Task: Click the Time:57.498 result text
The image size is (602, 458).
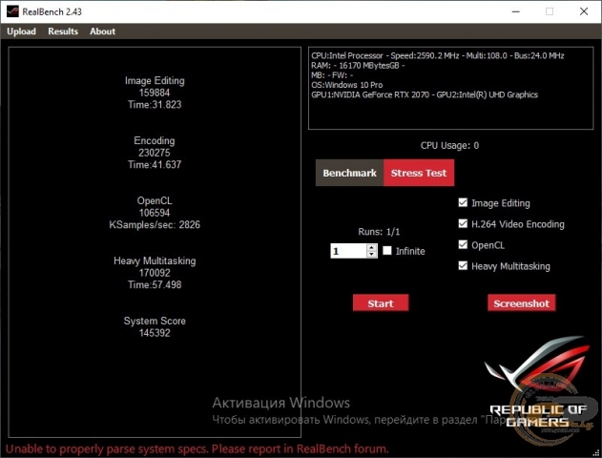Action: click(155, 285)
